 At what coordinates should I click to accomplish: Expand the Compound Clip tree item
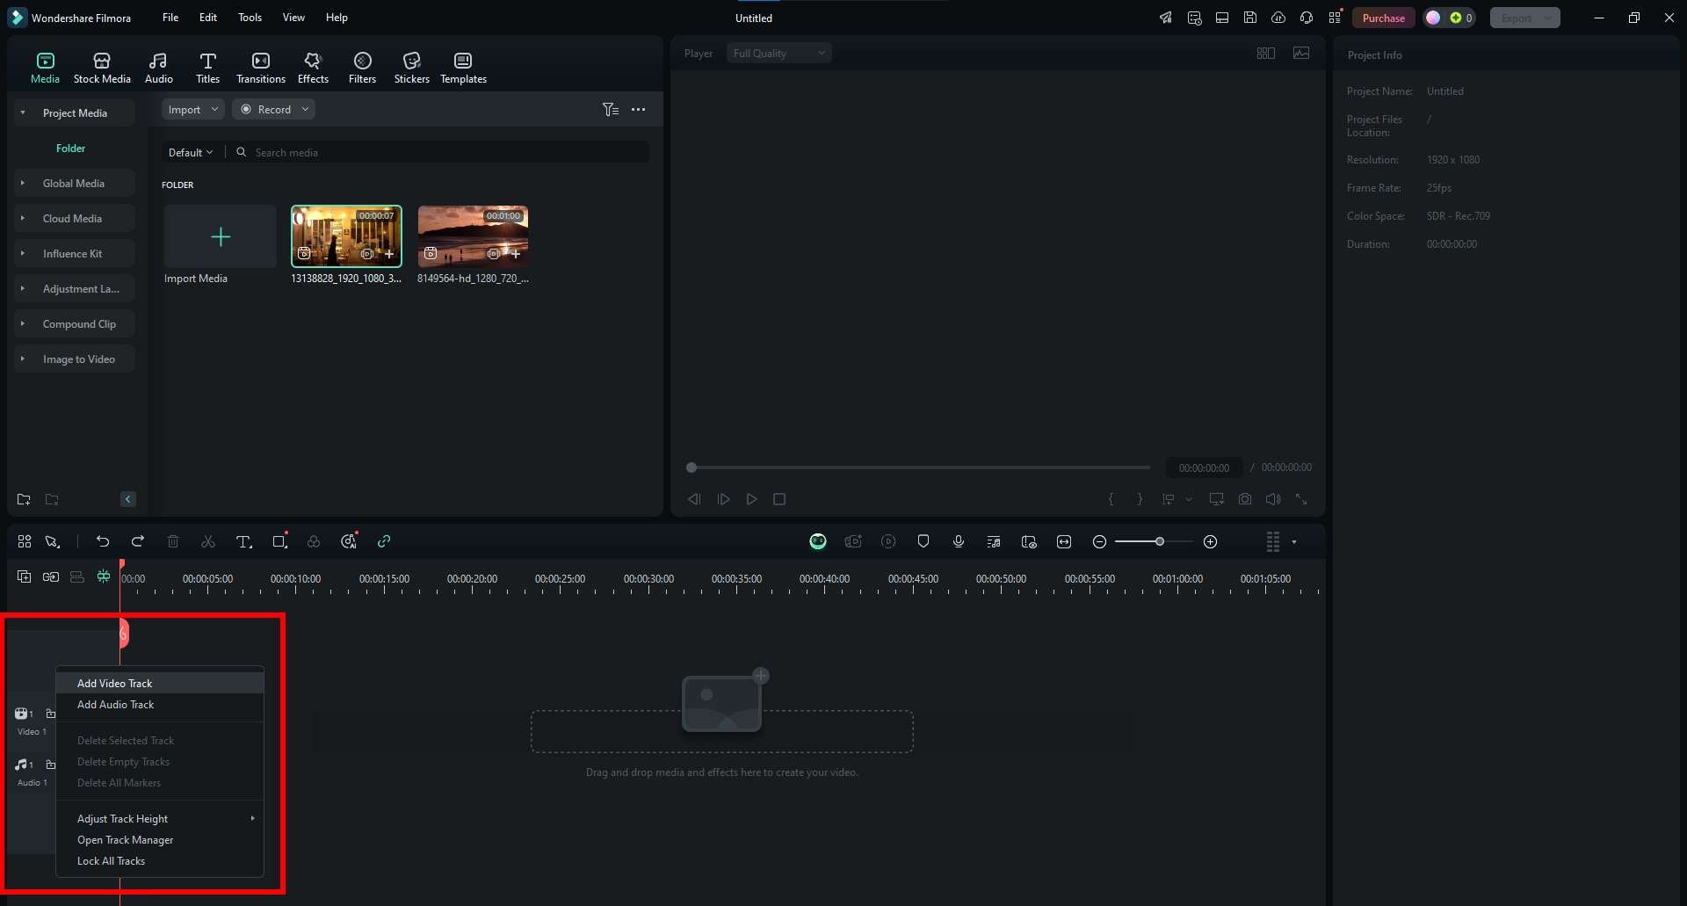pos(74,323)
